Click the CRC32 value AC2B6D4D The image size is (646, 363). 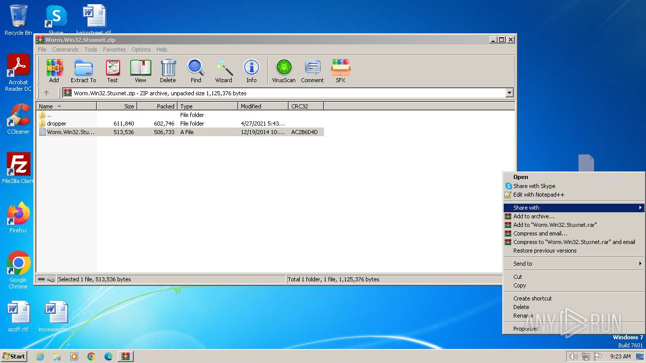pos(304,132)
